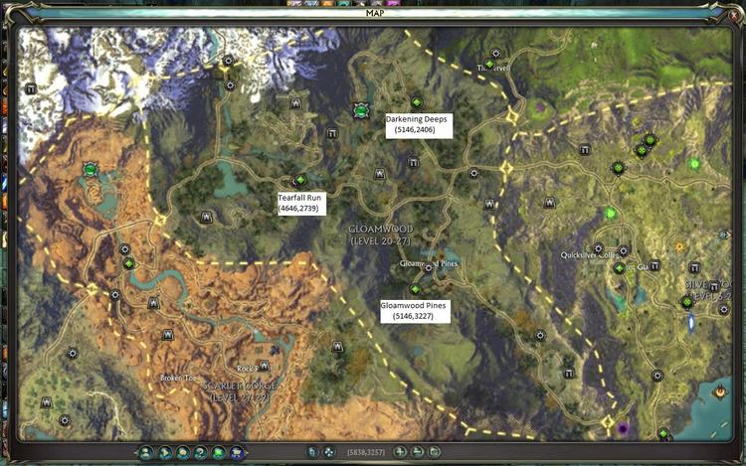
Task: Click the zoom in plus button
Action: 400,452
